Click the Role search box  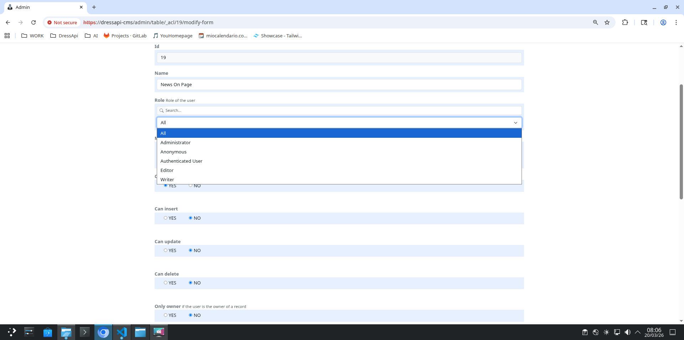[339, 110]
